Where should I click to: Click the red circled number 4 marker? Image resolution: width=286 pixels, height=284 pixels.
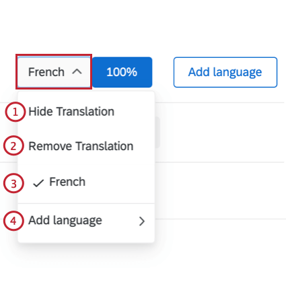(x=13, y=221)
